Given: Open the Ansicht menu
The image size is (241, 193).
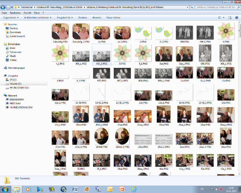Looking at the screenshot, I should (27, 13).
